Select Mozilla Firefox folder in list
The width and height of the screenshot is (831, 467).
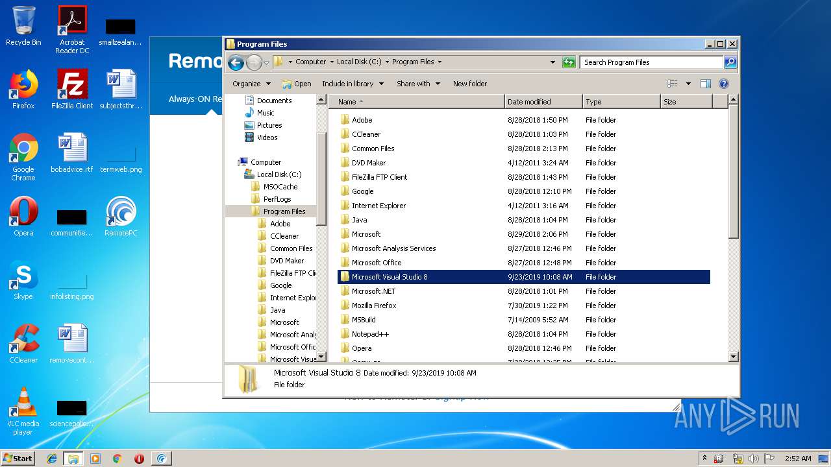coord(374,305)
